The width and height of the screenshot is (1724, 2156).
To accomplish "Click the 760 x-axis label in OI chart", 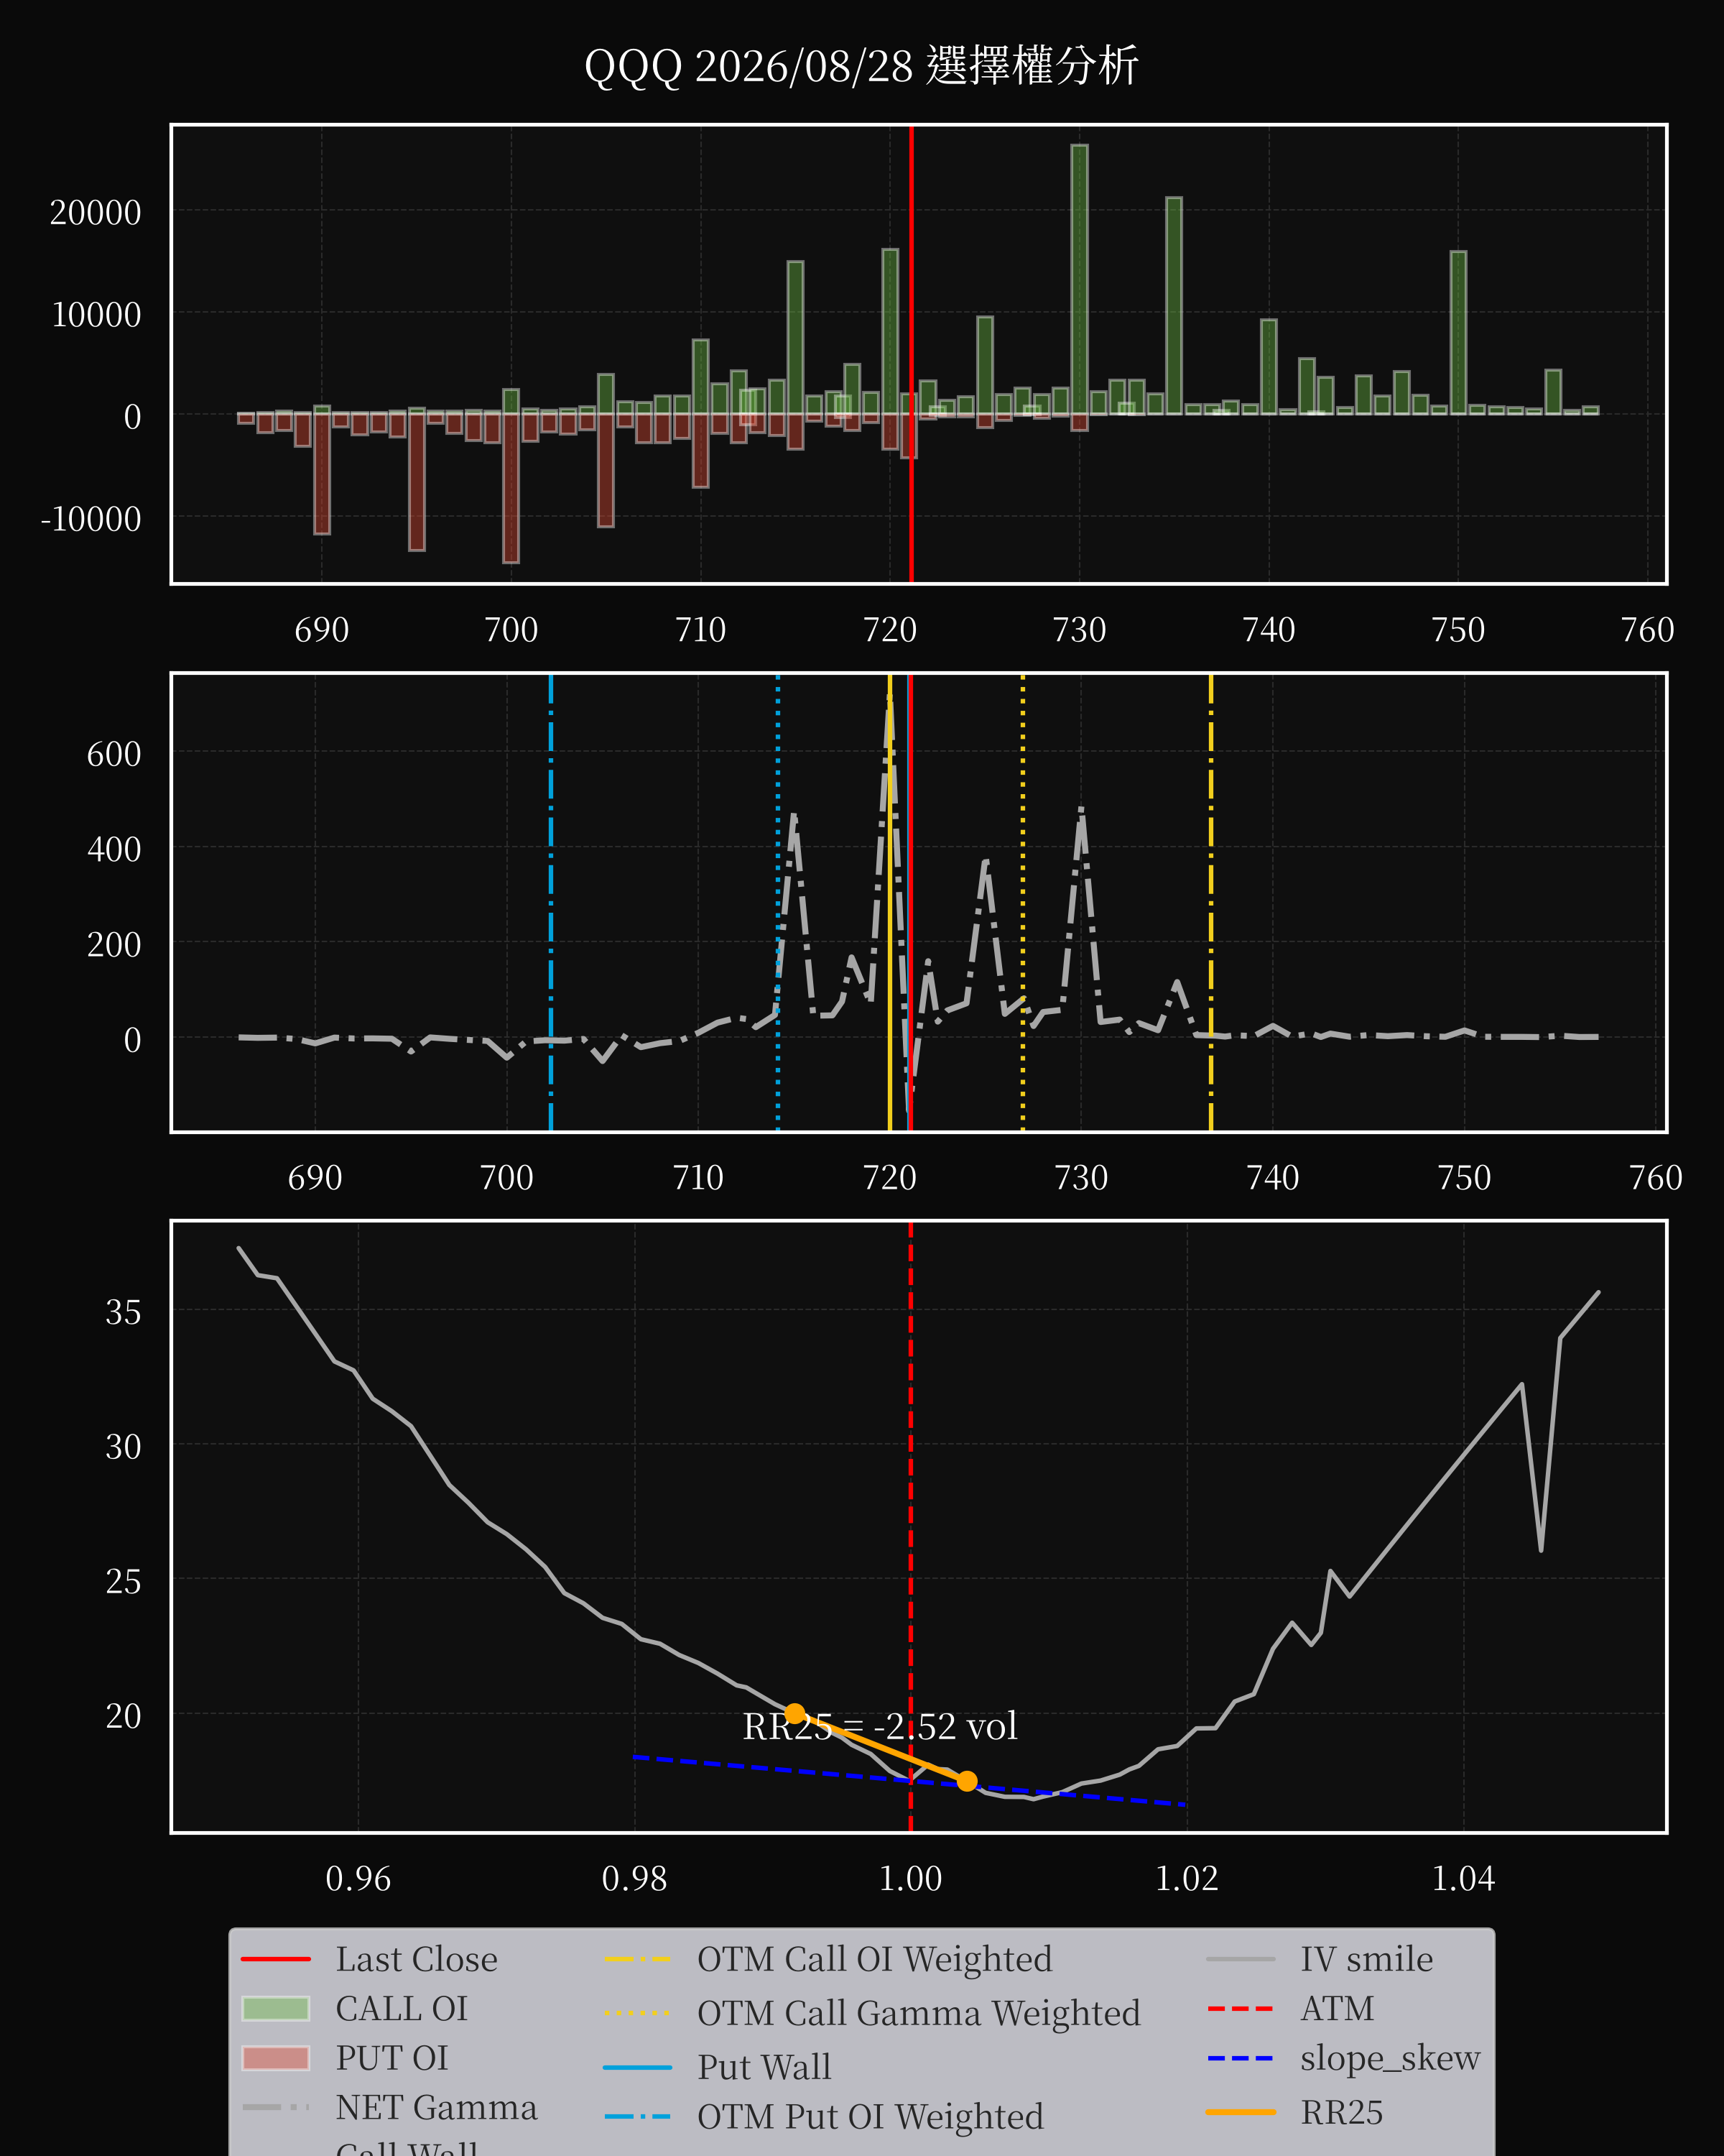I will pos(1647,629).
